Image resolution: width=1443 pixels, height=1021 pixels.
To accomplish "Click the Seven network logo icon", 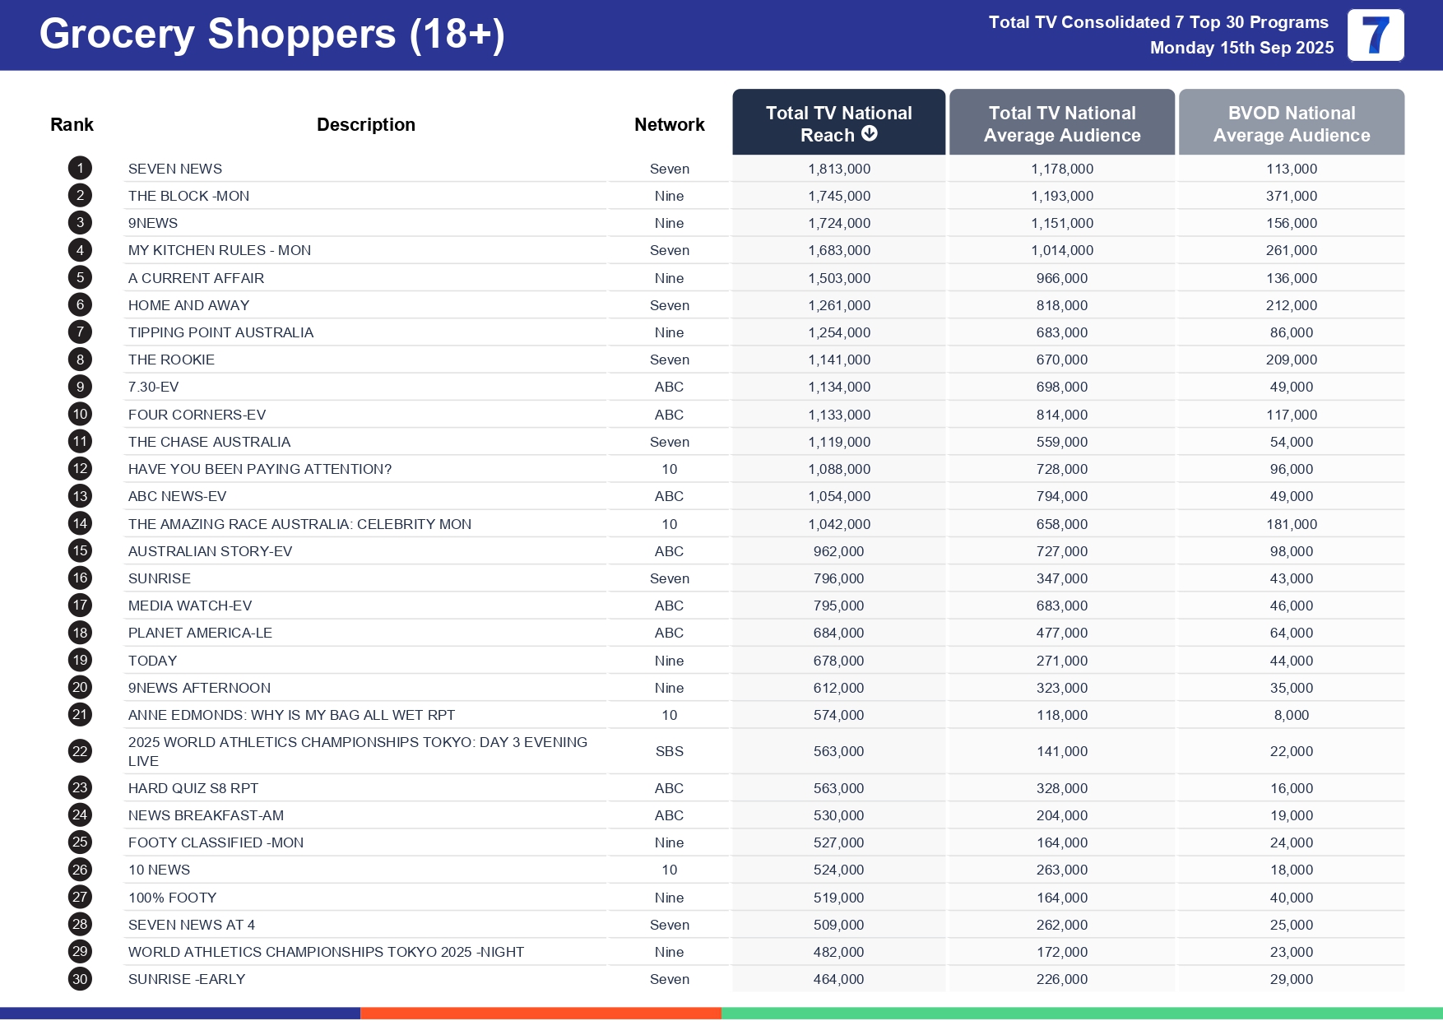I will pos(1375,35).
